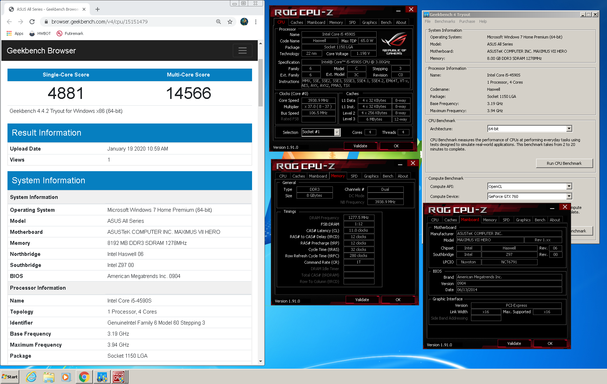
Task: Click upload date January 19 2020 10:59 AM
Action: point(138,149)
